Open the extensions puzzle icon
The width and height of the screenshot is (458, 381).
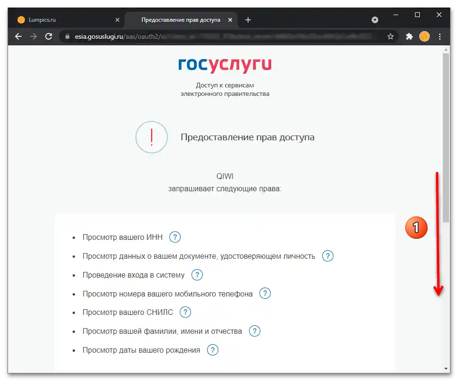409,36
